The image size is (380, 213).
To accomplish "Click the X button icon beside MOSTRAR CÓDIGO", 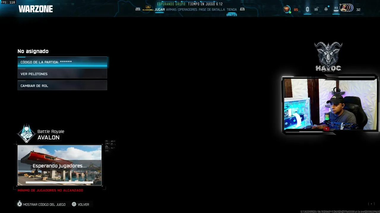I will pyautogui.click(x=20, y=204).
